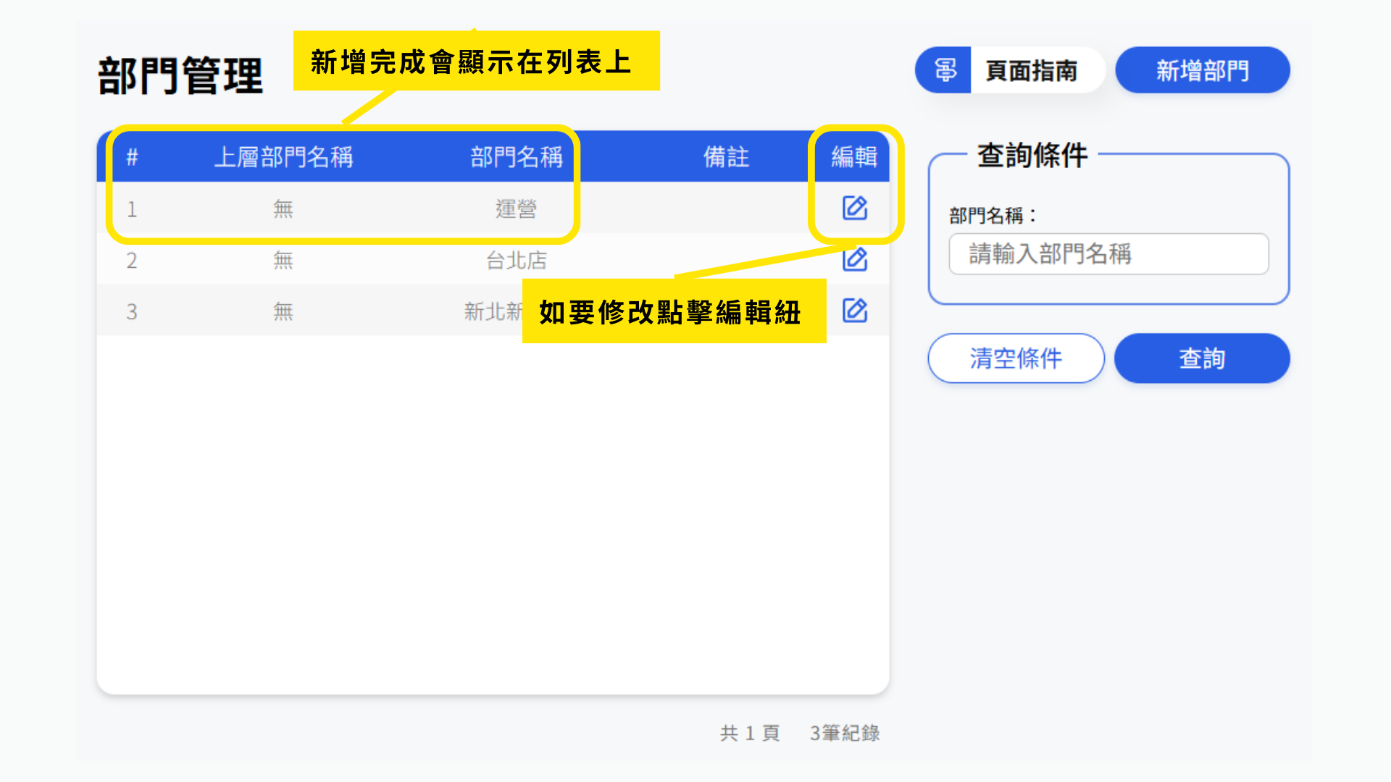Click the signpost icon beside 頁面指南
Viewport: 1391px width, 782px height.
pyautogui.click(x=945, y=70)
